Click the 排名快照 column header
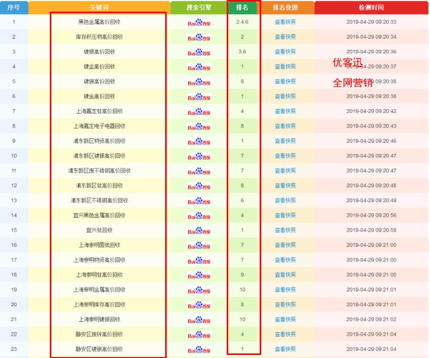430x358 pixels. pos(285,8)
